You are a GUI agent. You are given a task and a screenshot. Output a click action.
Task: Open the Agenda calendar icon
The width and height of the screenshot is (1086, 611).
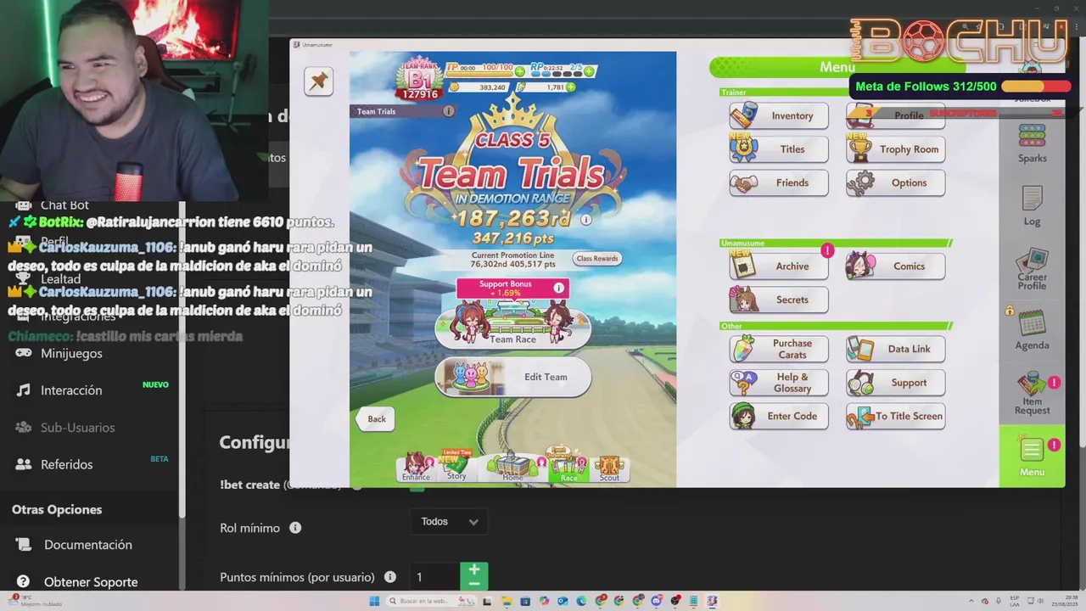tap(1032, 330)
